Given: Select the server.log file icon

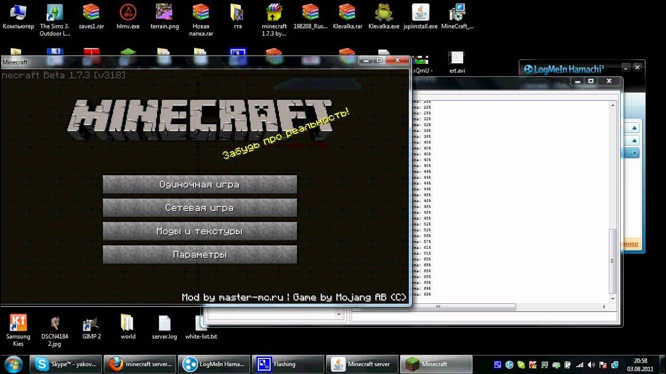Looking at the screenshot, I should point(164,327).
